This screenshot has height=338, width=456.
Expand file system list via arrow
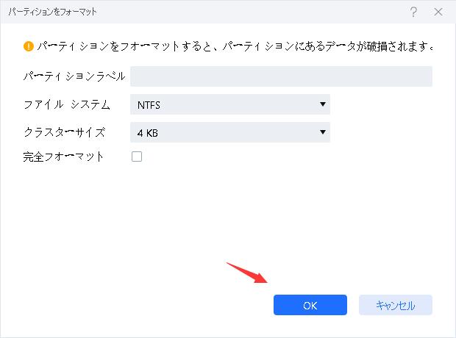323,104
